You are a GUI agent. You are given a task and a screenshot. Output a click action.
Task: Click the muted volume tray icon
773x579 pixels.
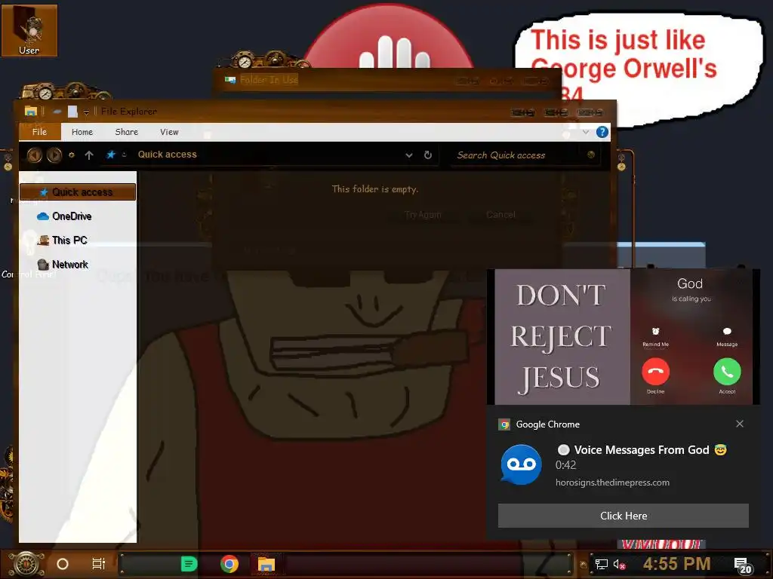[619, 564]
